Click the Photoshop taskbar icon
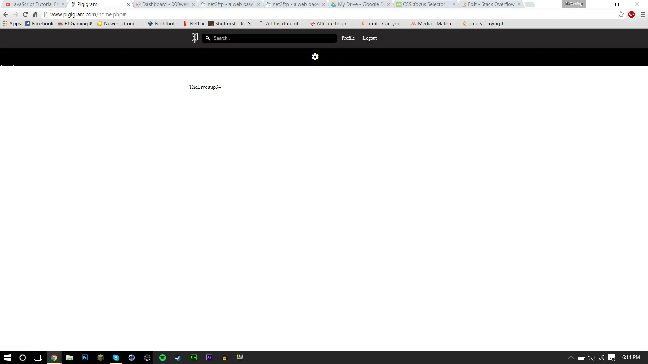 coord(85,357)
